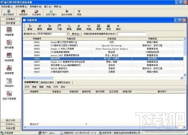Click the 刷新 (Refresh) icon in book toolbar
This screenshot has height=135, width=188.
click(79, 27)
